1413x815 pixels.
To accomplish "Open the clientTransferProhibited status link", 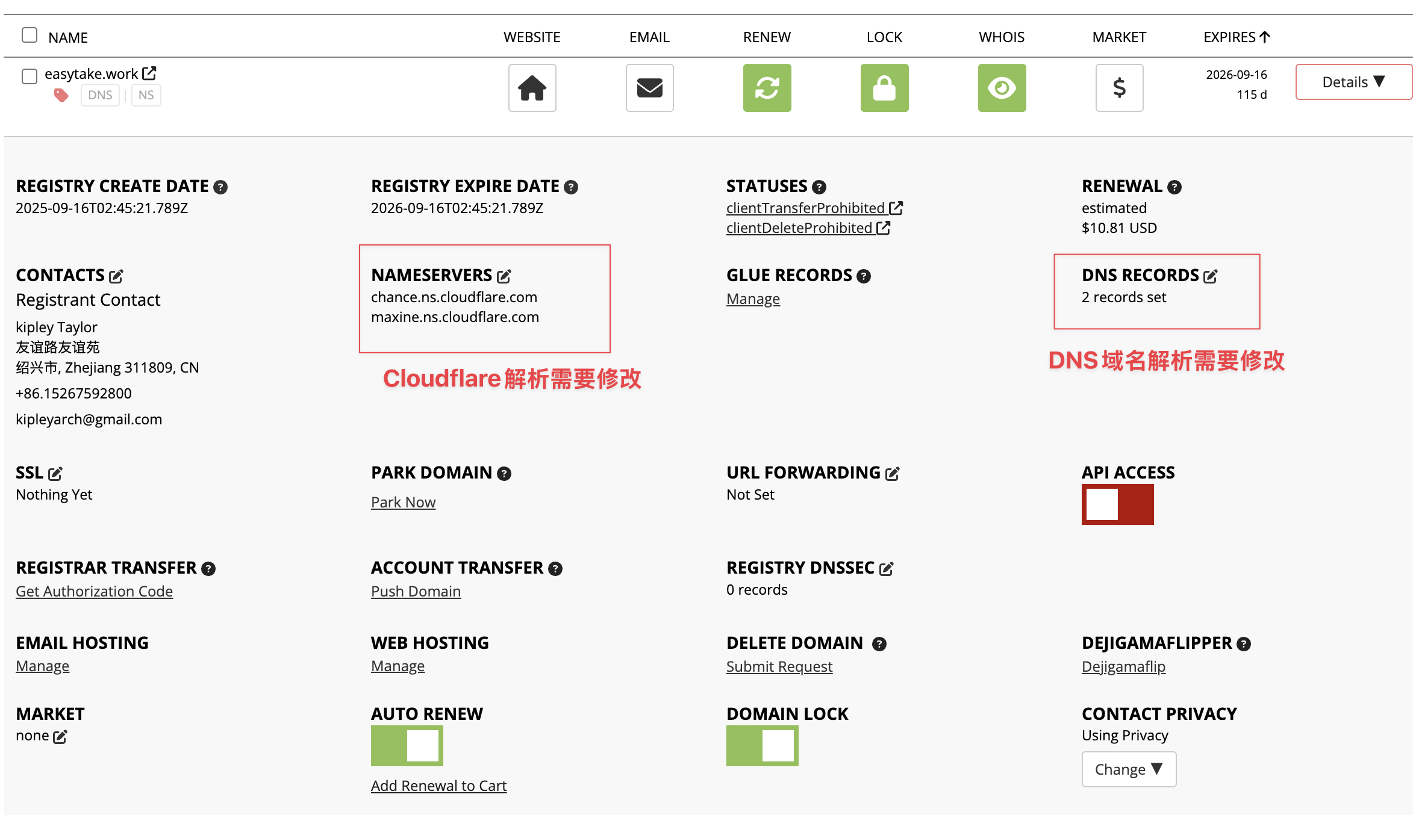I will point(814,208).
